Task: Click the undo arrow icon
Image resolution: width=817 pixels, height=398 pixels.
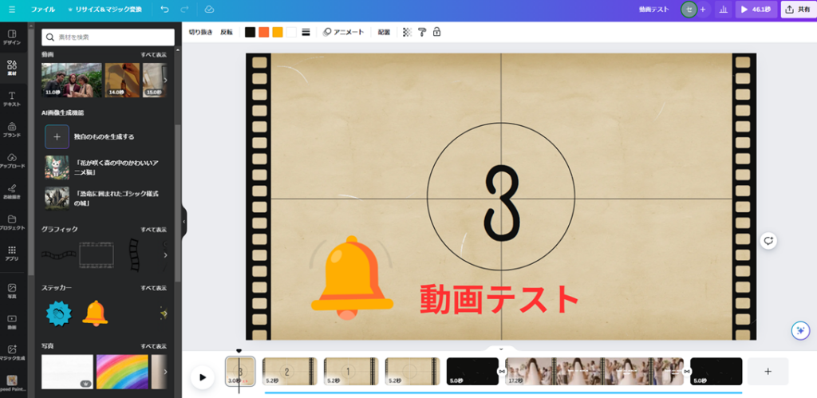Action: click(164, 10)
